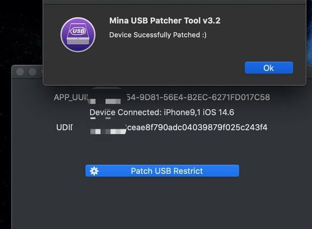Click the purple USB drive app icon
This screenshot has width=312, height=229.
tap(78, 35)
